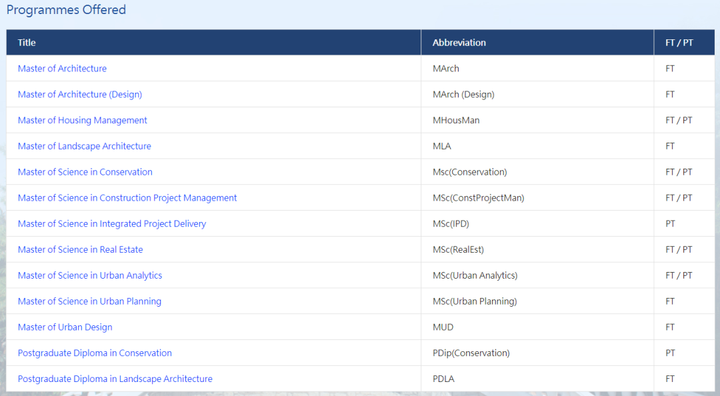Open Master of Science in Conservation
This screenshot has width=720, height=396.
click(x=85, y=172)
